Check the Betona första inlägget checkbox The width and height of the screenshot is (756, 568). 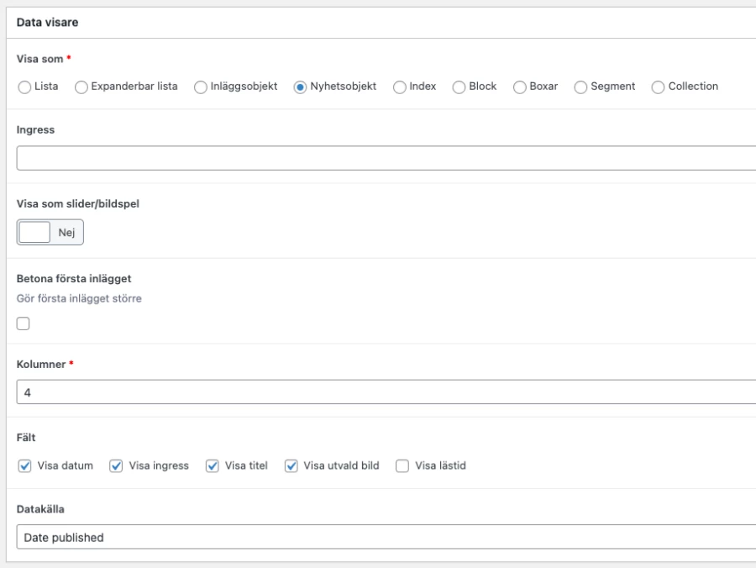coord(24,323)
